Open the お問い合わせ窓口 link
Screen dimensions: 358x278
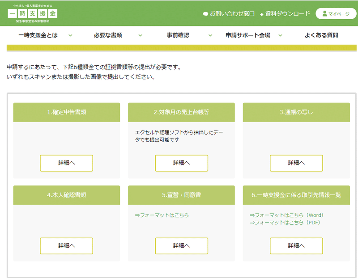229,14
